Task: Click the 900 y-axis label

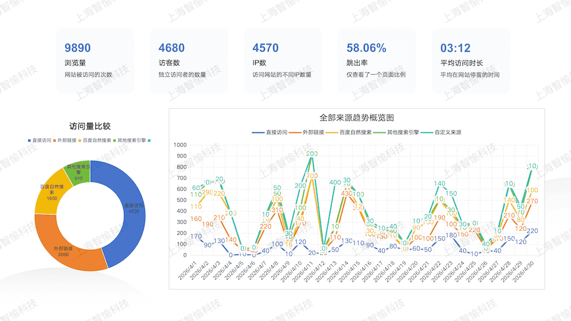Action: click(182, 156)
